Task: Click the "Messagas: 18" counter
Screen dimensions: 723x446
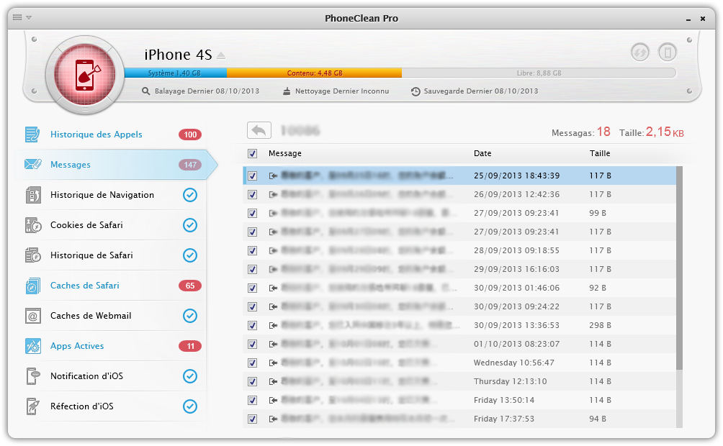Action: pyautogui.click(x=581, y=132)
